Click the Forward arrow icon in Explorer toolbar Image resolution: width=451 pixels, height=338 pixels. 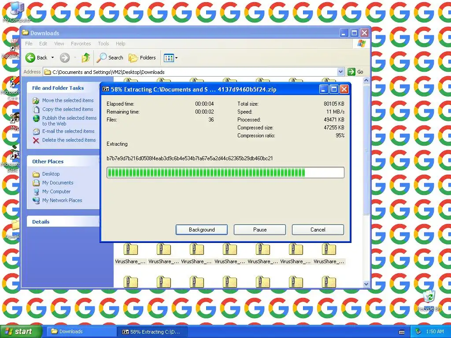pos(65,58)
